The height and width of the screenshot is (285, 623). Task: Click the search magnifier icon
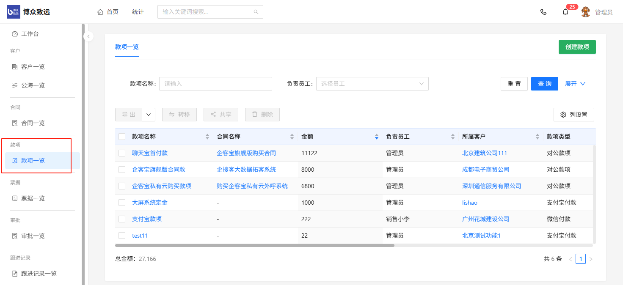256,12
